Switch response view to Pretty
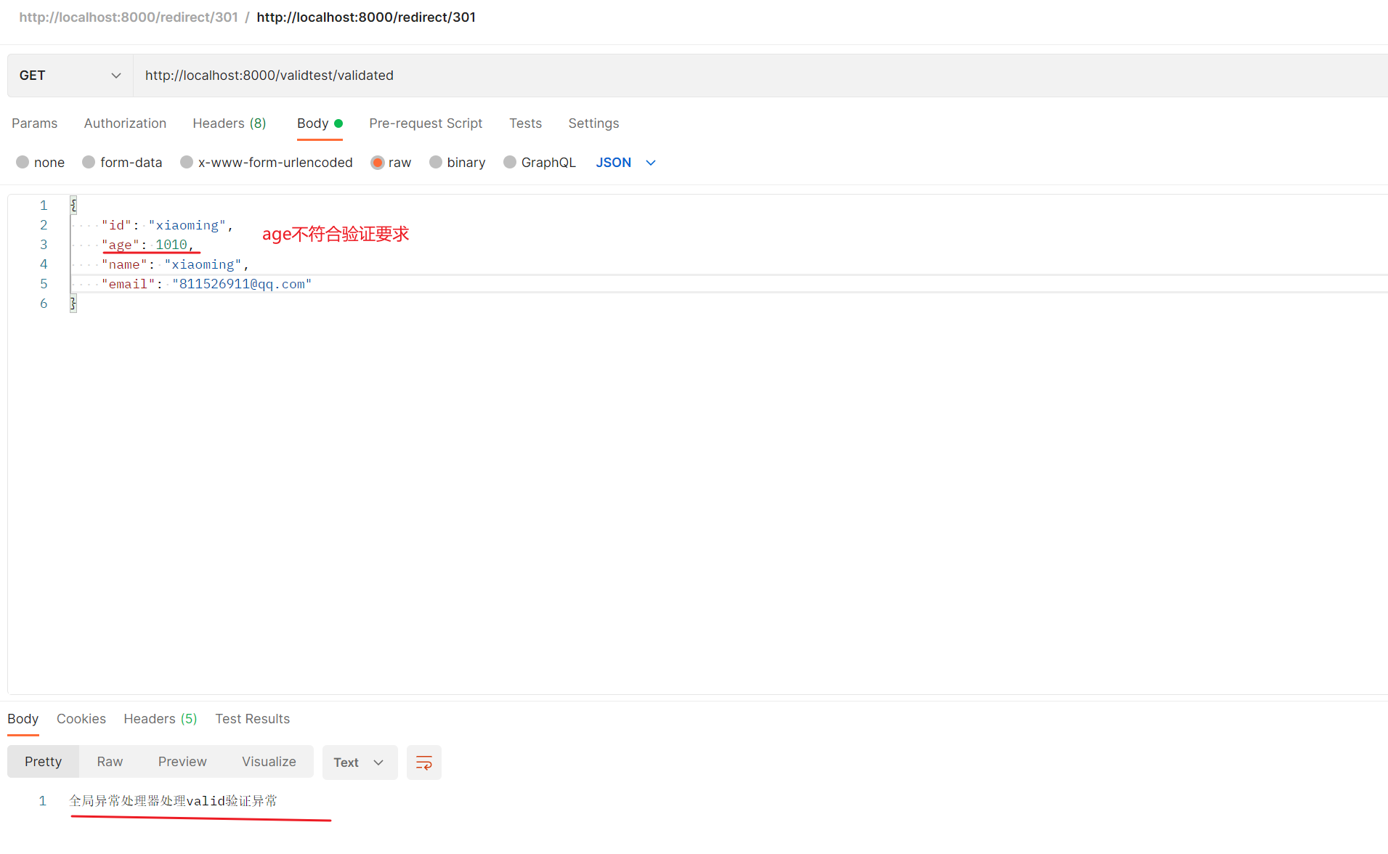This screenshot has height=854, width=1388. click(x=44, y=762)
